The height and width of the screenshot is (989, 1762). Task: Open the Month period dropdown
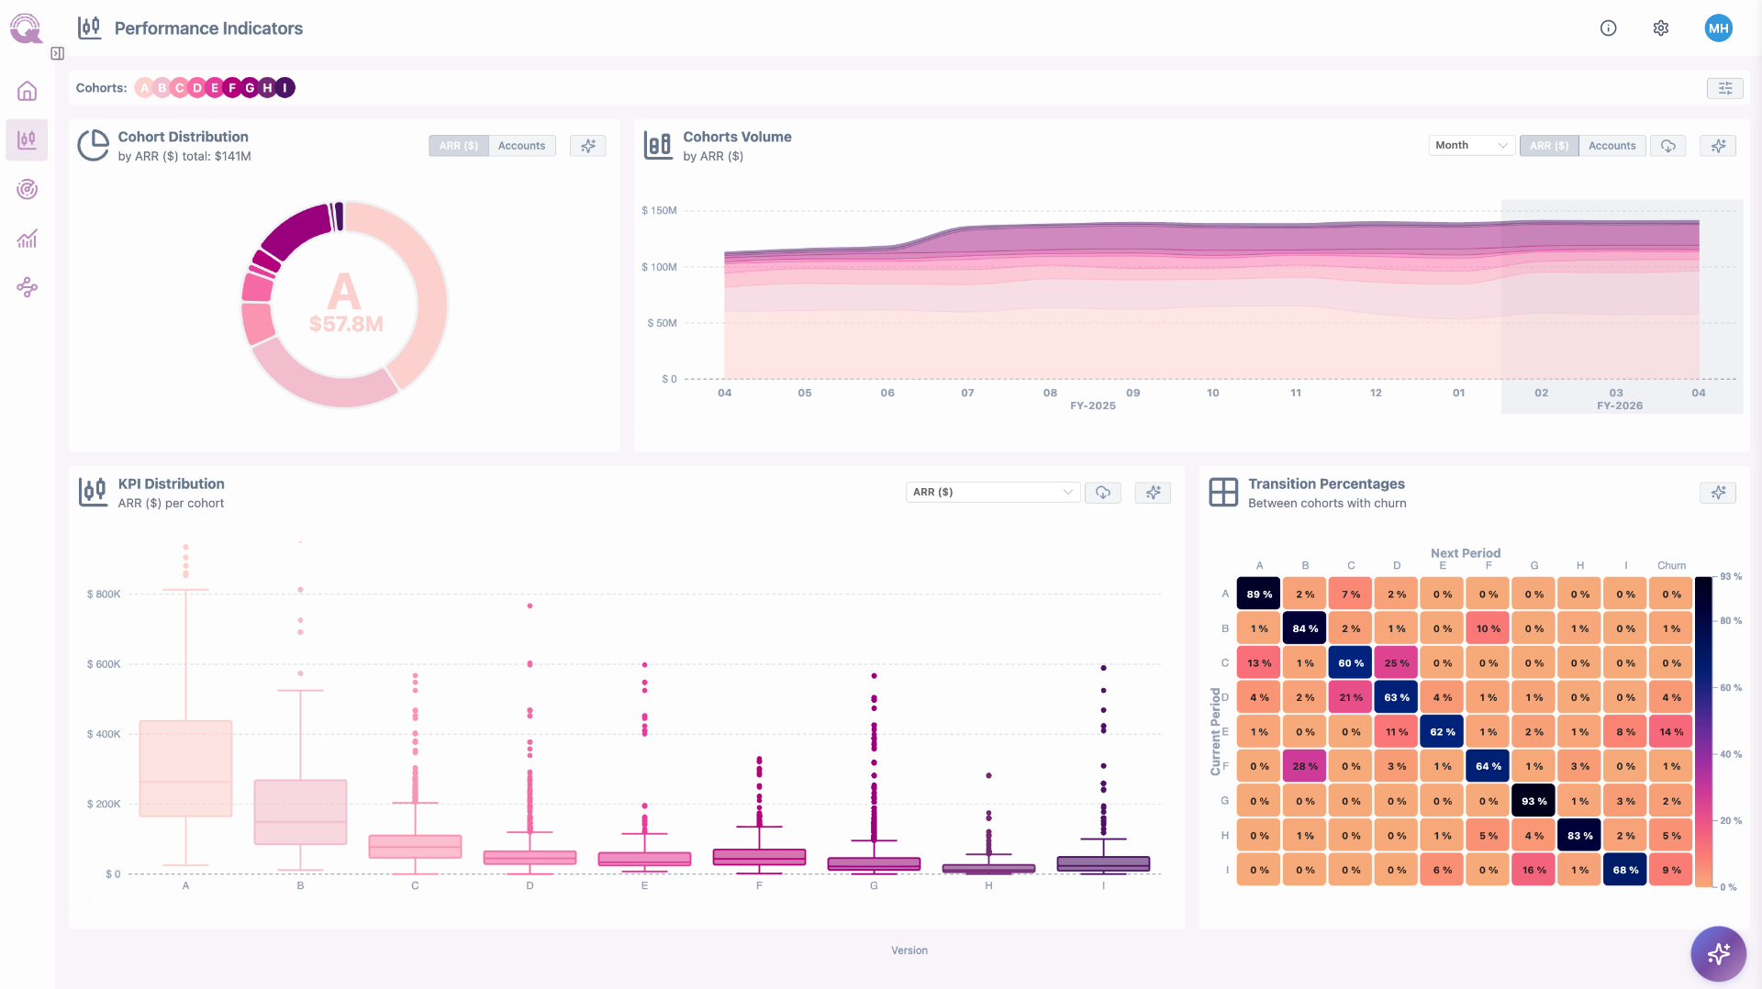tap(1471, 146)
